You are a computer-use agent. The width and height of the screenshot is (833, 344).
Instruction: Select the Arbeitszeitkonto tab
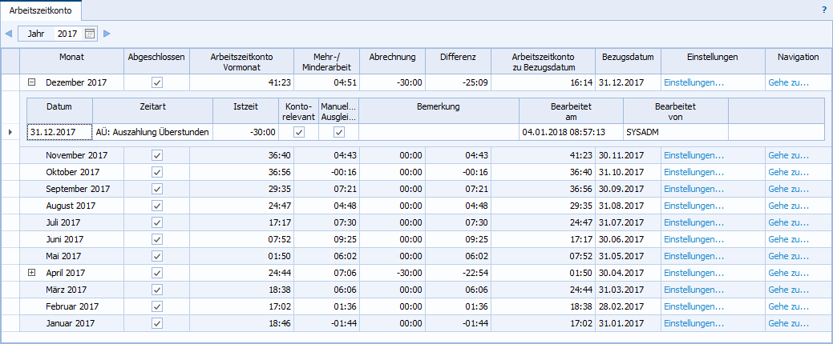[33, 10]
